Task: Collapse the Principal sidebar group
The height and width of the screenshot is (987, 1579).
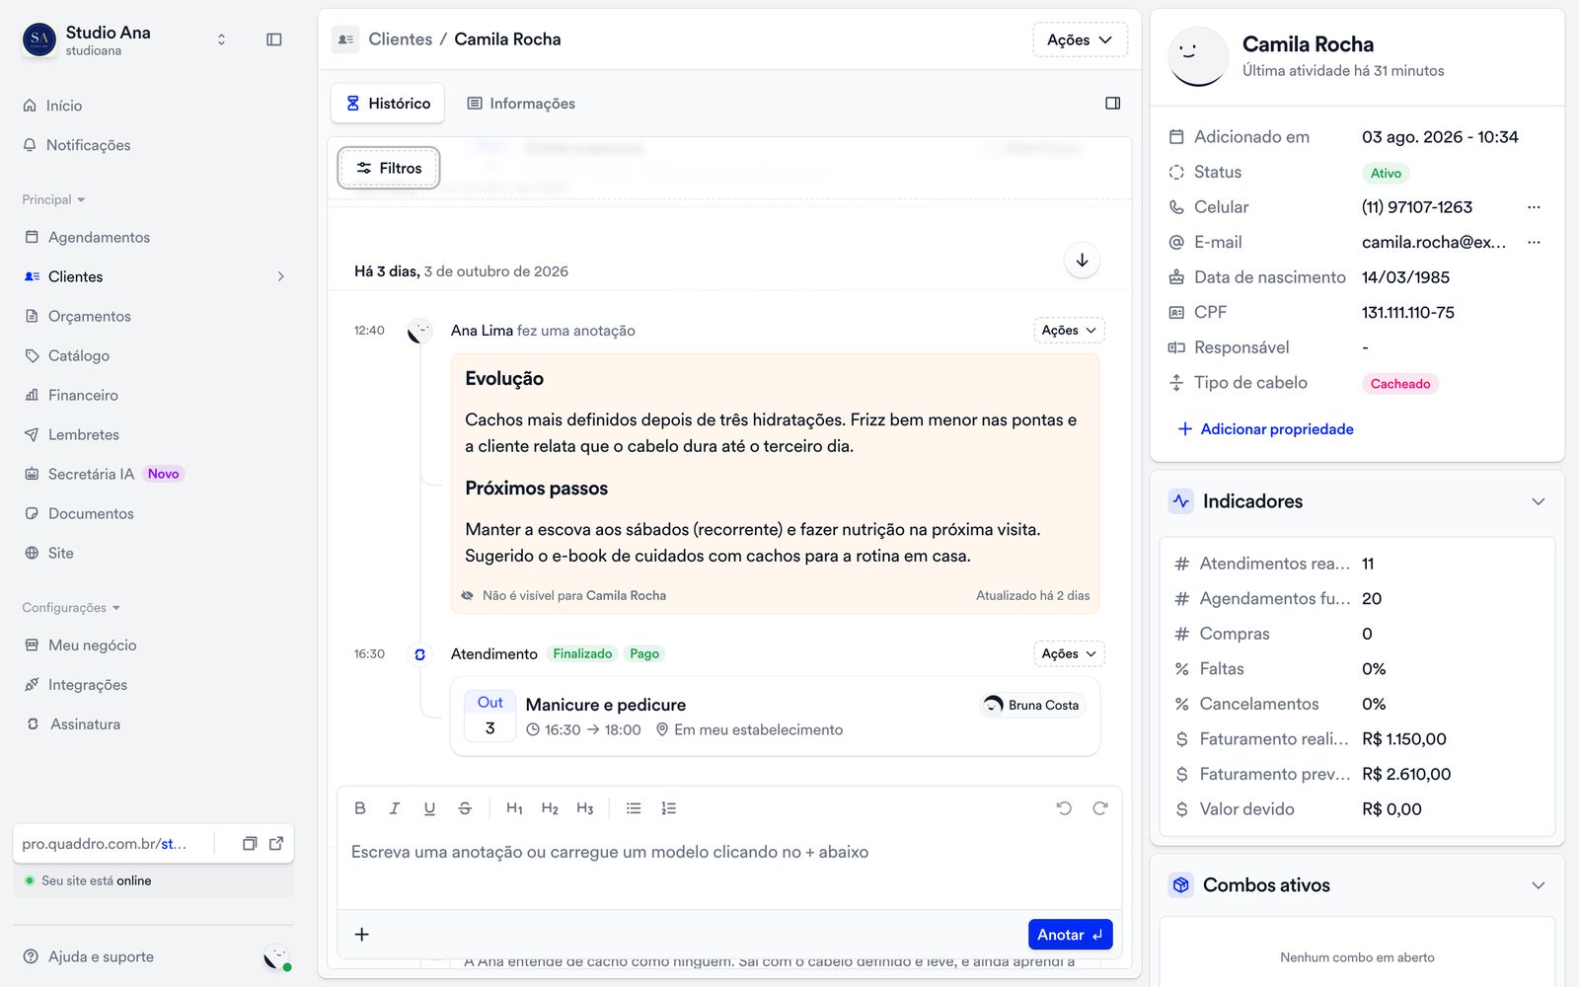Action: pos(53,199)
